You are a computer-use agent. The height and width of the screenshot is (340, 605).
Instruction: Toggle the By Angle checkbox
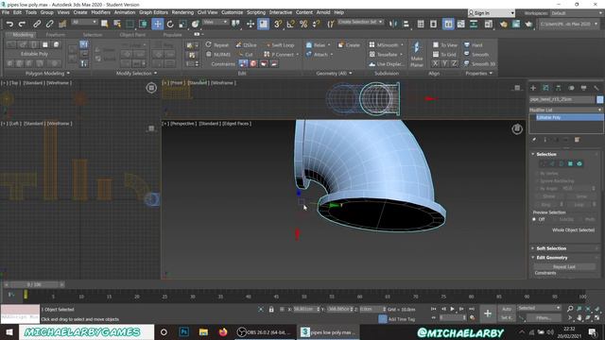click(x=537, y=189)
